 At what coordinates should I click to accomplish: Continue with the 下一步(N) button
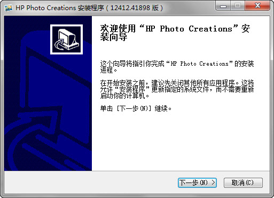197,183
